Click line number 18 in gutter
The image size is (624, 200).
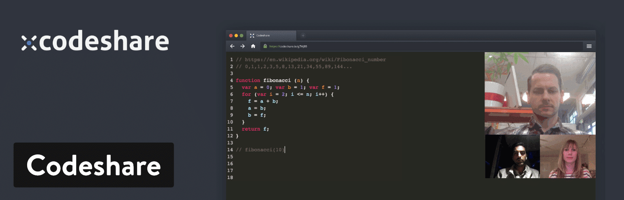pyautogui.click(x=230, y=177)
